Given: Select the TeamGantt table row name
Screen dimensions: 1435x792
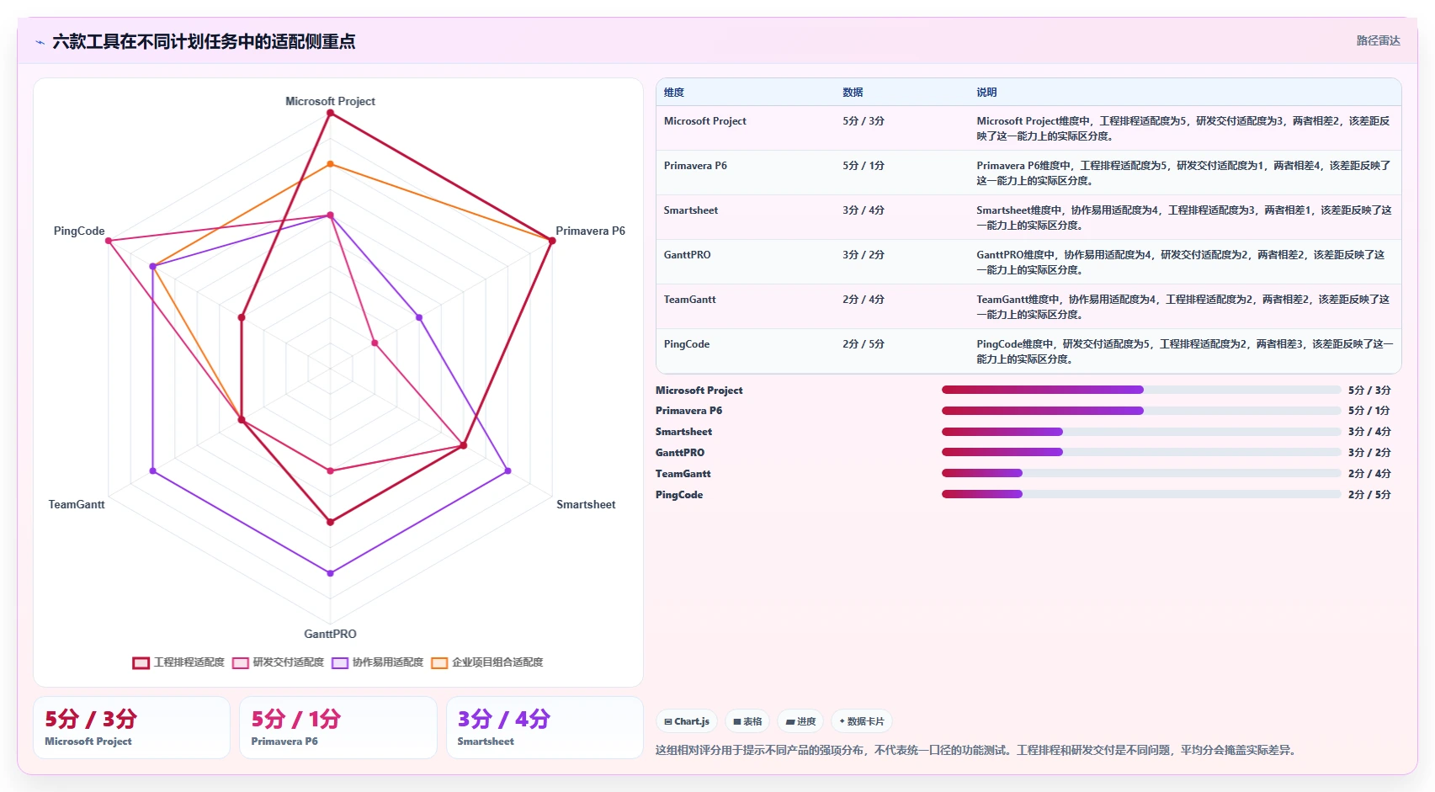Looking at the screenshot, I should point(690,300).
